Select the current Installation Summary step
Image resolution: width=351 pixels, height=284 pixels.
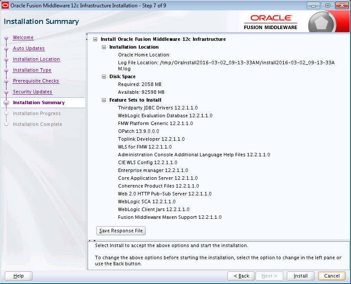[x=39, y=102]
